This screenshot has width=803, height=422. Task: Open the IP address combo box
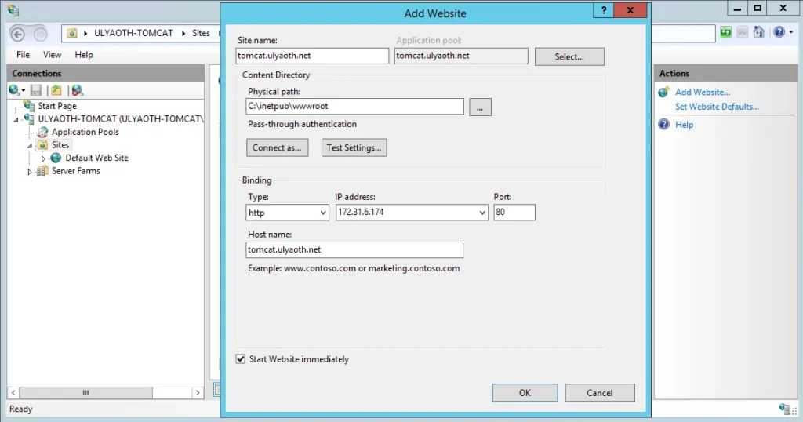pos(412,213)
